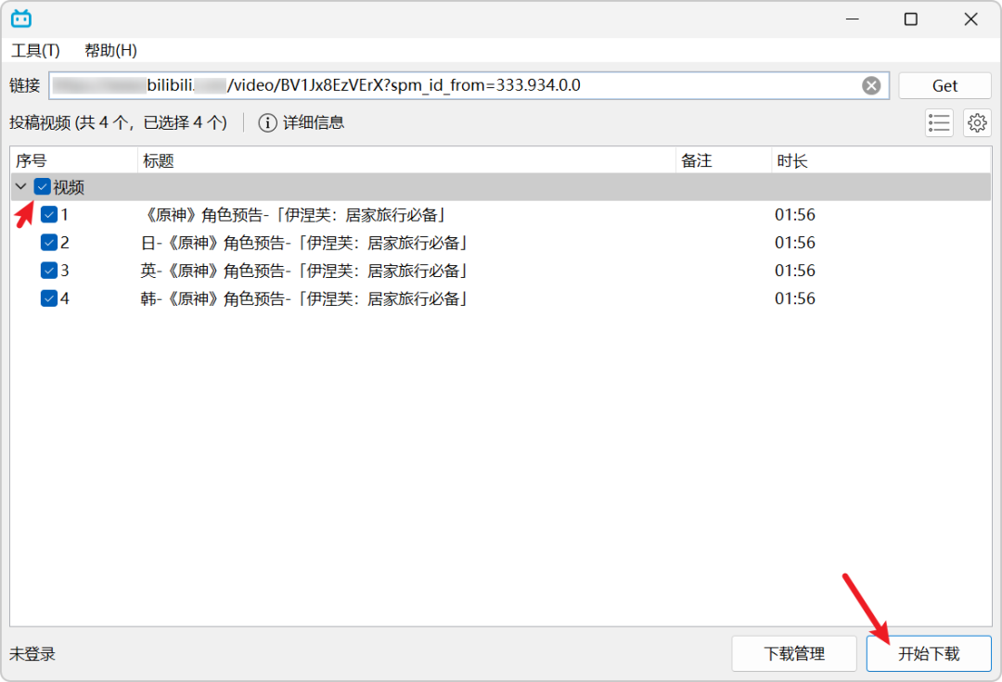The image size is (1002, 682).
Task: Click the 备注 column header
Action: point(724,161)
